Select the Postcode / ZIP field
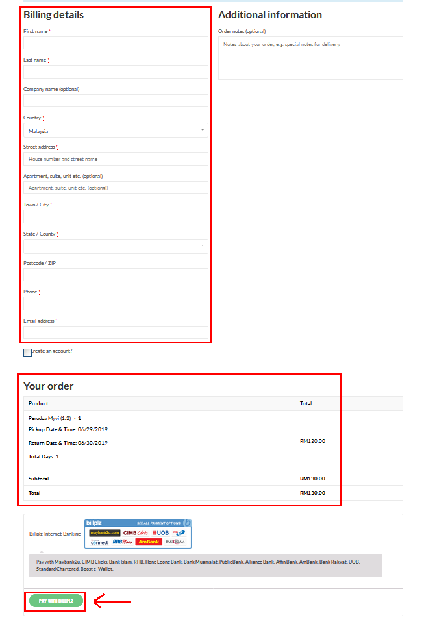This screenshot has height=624, width=424. [116, 275]
